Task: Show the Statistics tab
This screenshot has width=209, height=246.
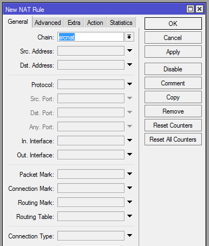Action: pyautogui.click(x=121, y=23)
